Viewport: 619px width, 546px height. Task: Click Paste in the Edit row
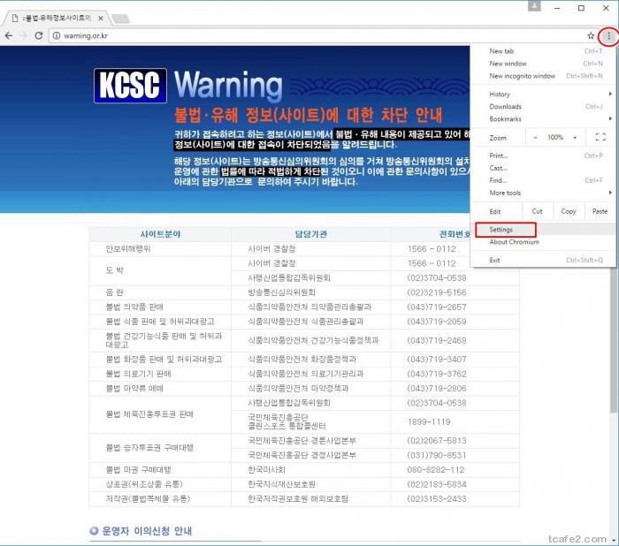[x=600, y=211]
